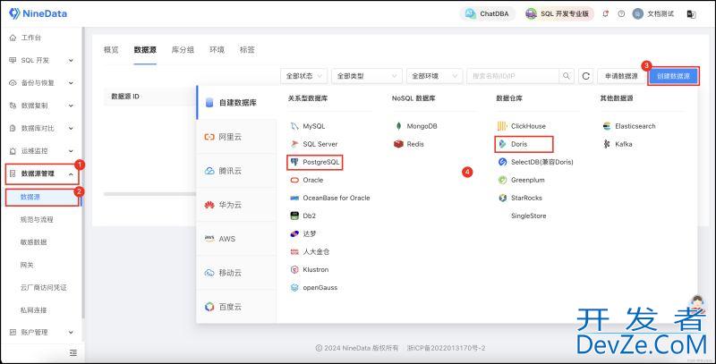Open ChatDBA assistant

(487, 13)
